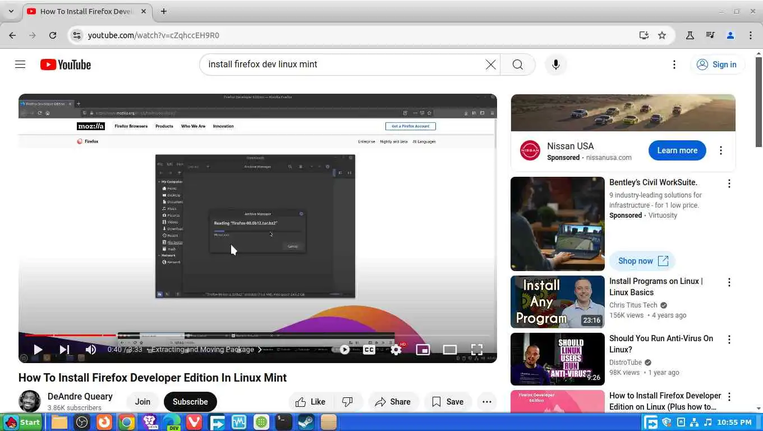Reload the page
The height and width of the screenshot is (431, 763).
[x=53, y=35]
